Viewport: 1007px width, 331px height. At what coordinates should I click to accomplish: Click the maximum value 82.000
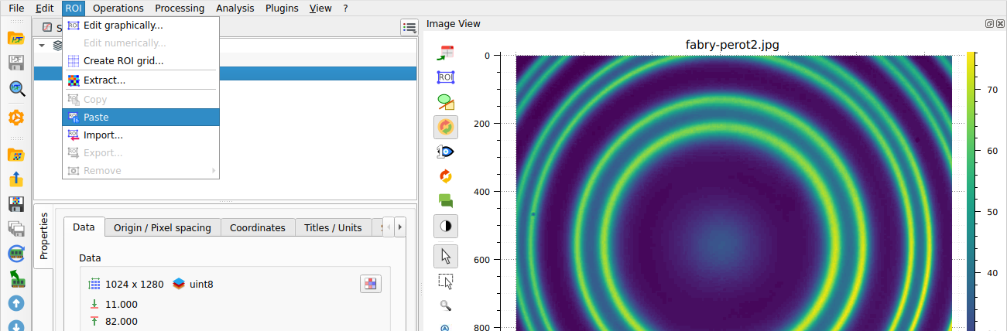pos(122,322)
